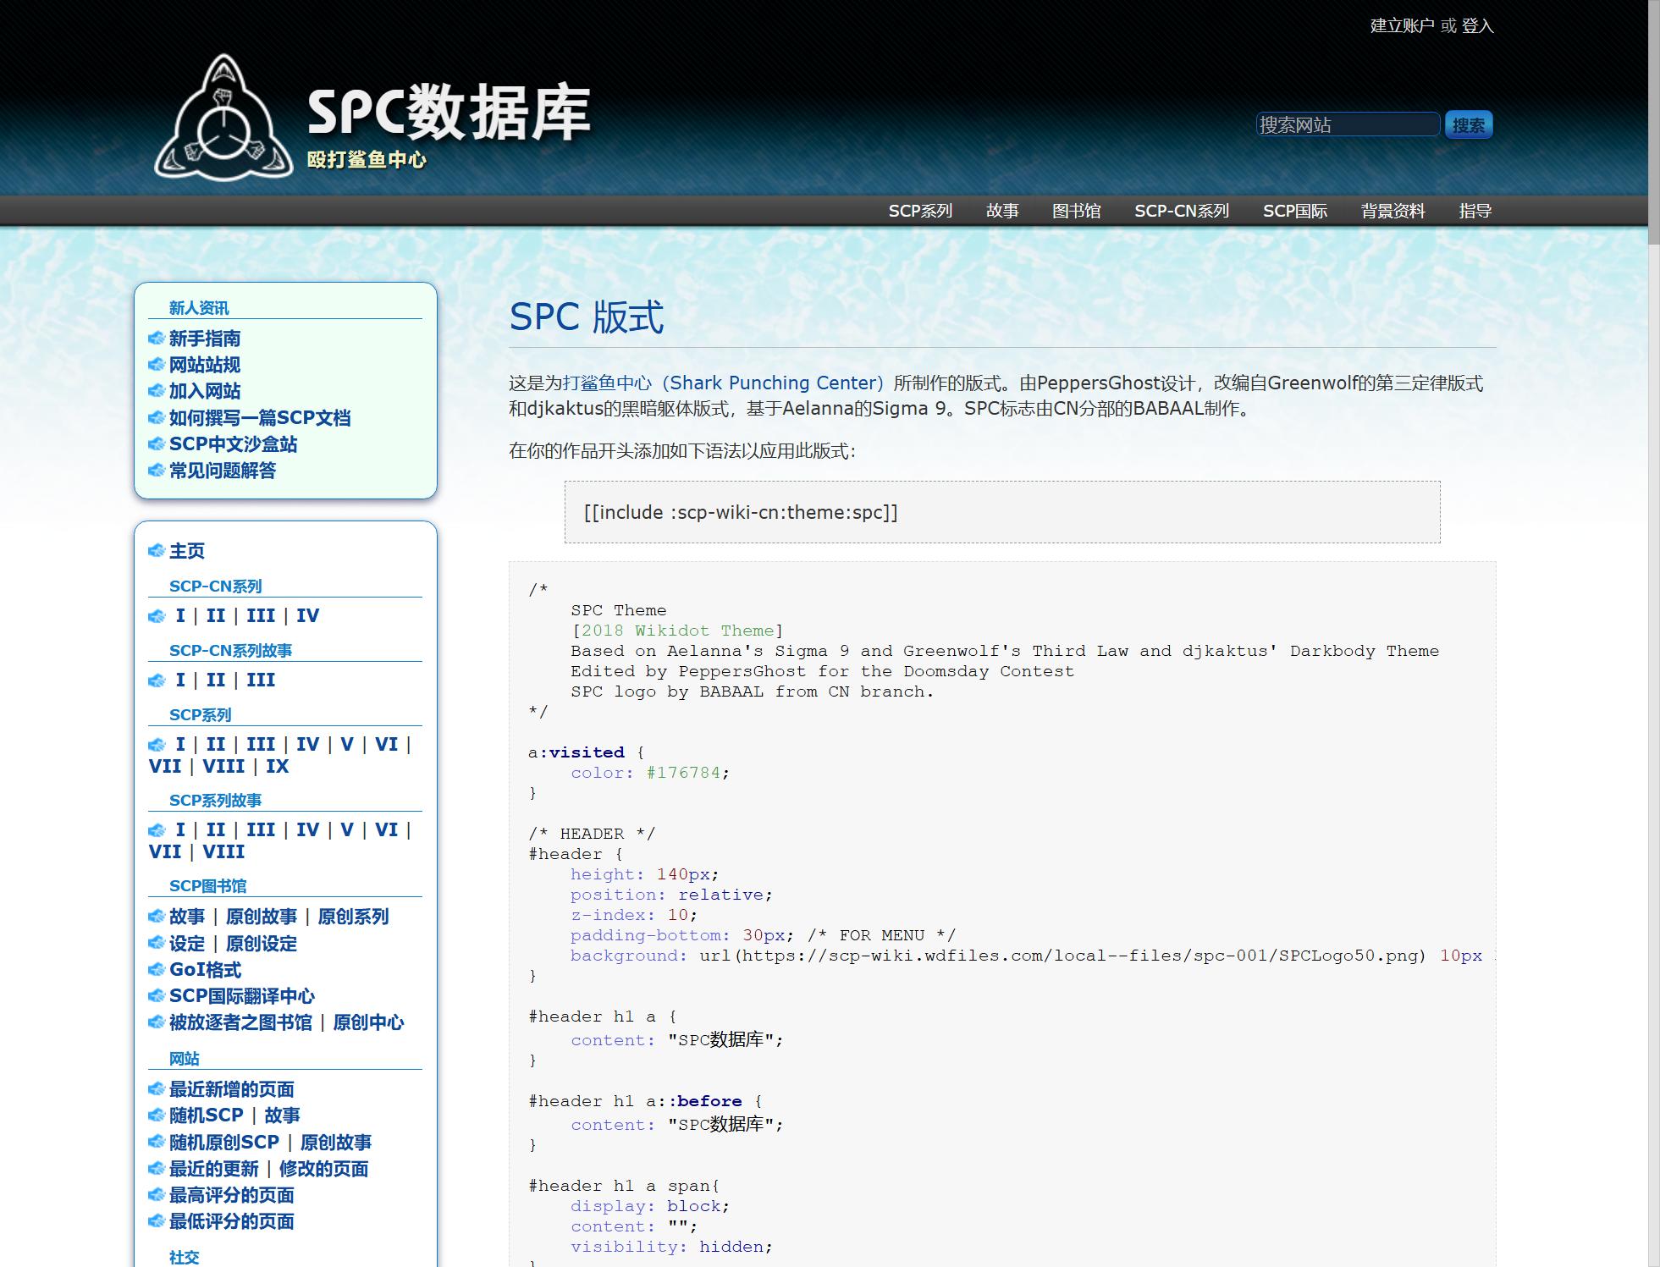Open the 指导 top navigation menu
The width and height of the screenshot is (1660, 1267).
tap(1475, 211)
